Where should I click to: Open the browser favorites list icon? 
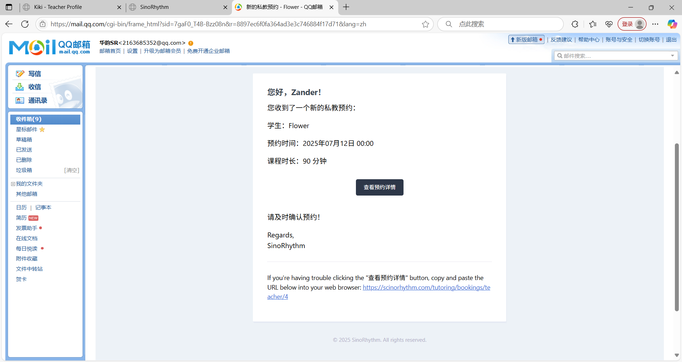pyautogui.click(x=592, y=24)
